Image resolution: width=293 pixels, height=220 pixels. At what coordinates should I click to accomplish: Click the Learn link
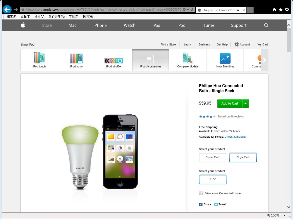[x=187, y=44]
